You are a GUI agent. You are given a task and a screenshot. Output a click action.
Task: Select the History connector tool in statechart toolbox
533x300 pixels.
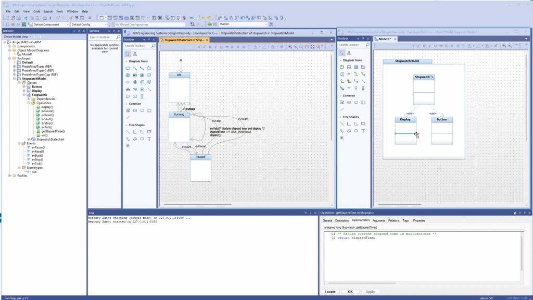click(142, 75)
